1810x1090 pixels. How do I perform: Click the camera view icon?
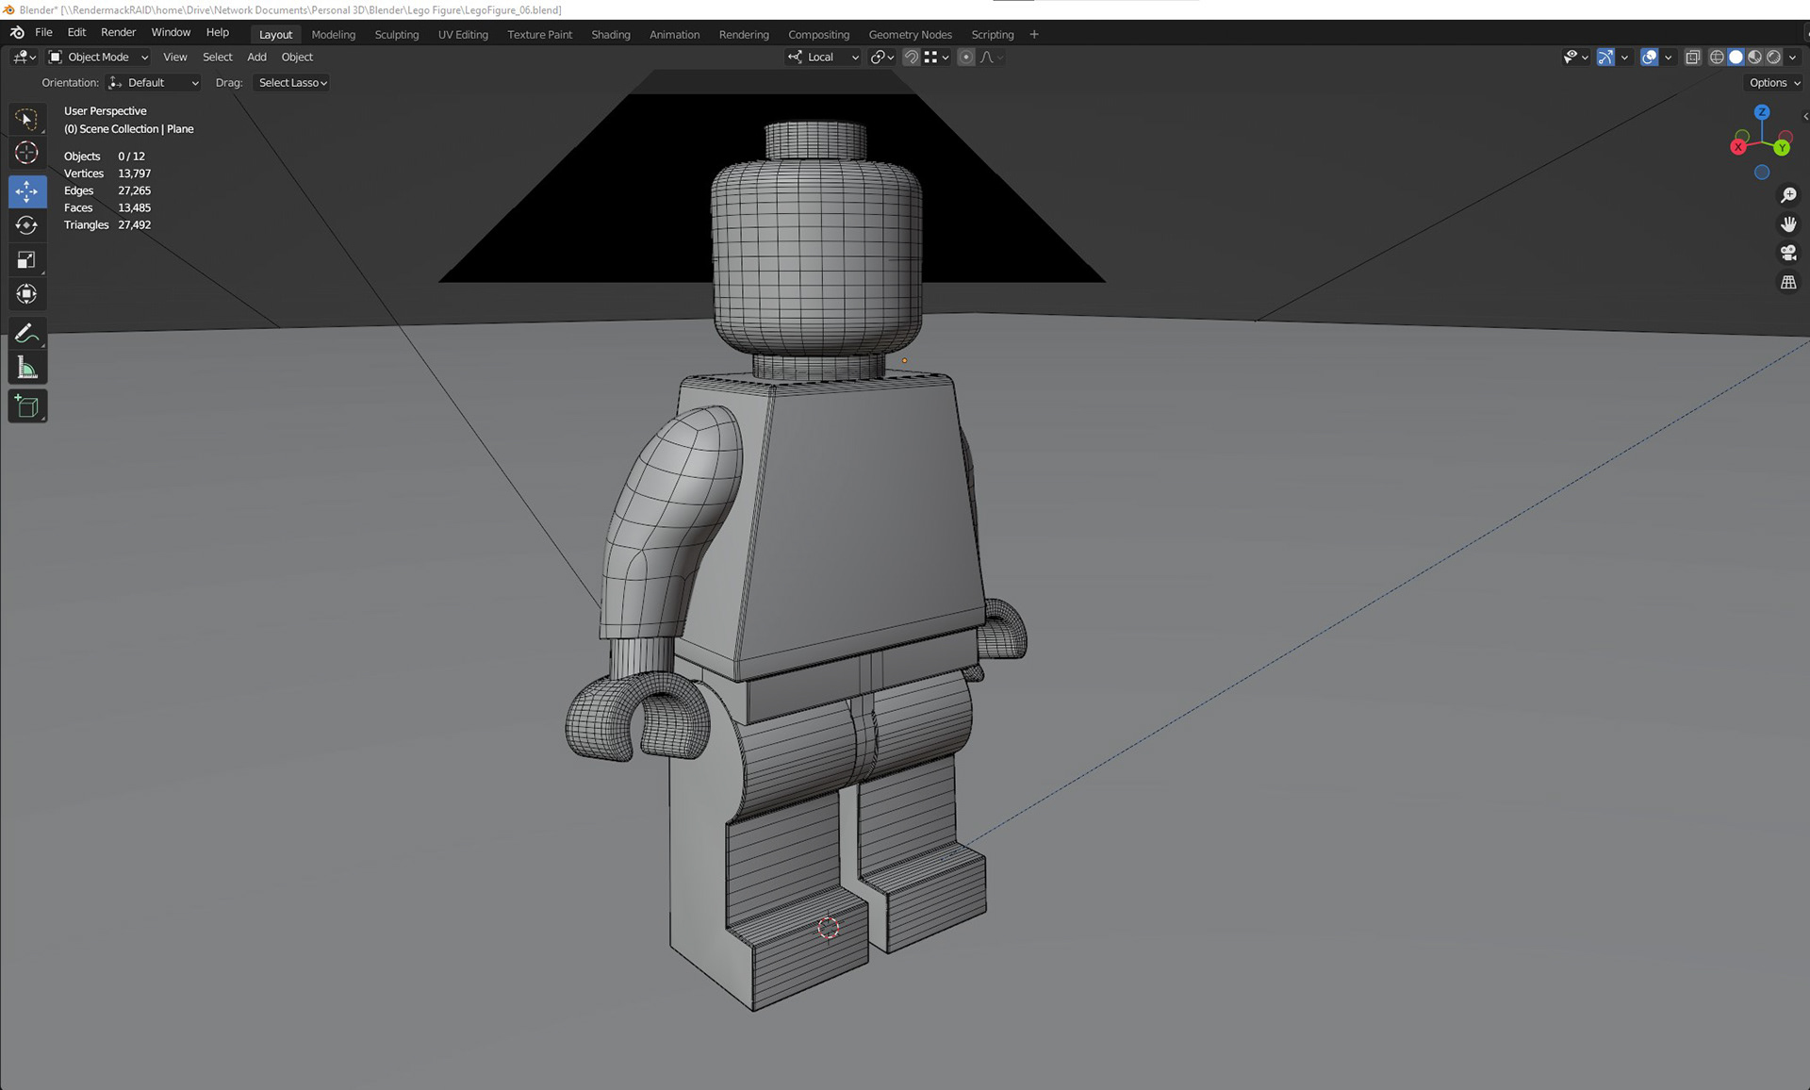click(1787, 253)
